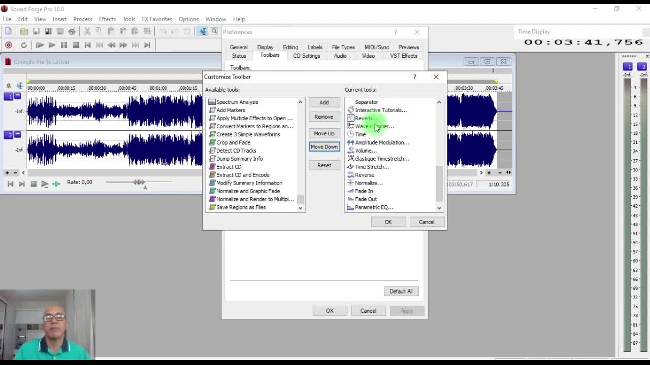Viewport: 650px width, 365px height.
Task: Click the channel 2 button in the data window
Action: point(9,135)
